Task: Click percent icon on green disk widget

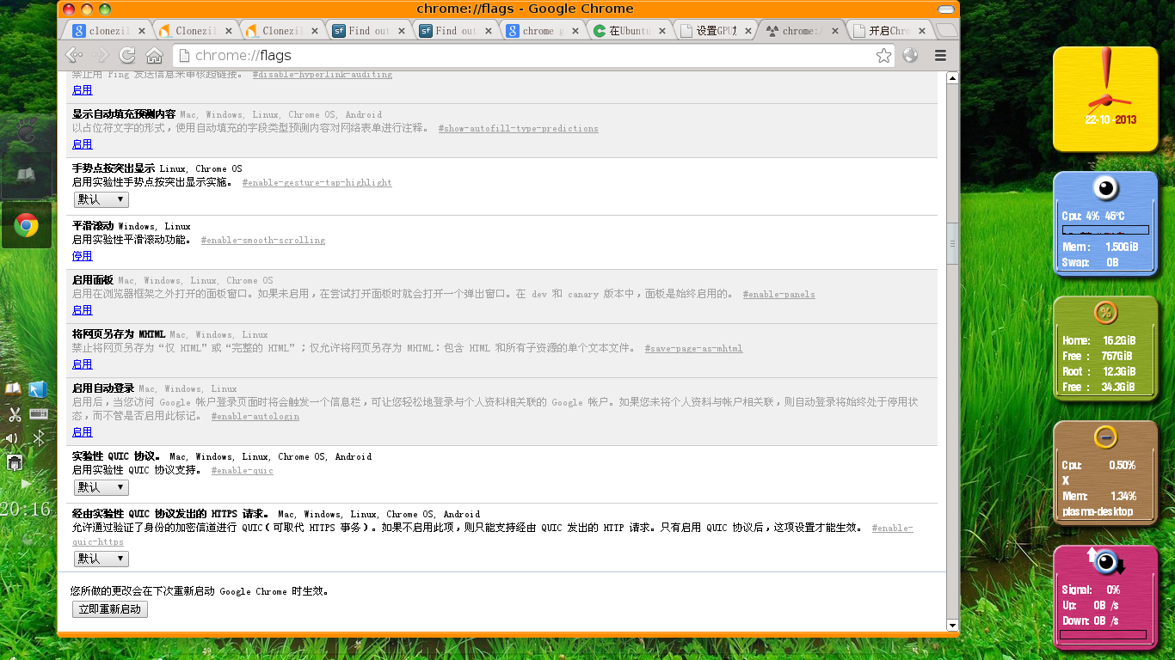Action: pyautogui.click(x=1105, y=312)
